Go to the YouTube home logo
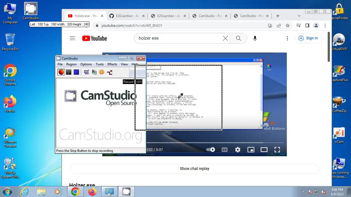Viewport: 351px width, 197px height. pos(95,38)
